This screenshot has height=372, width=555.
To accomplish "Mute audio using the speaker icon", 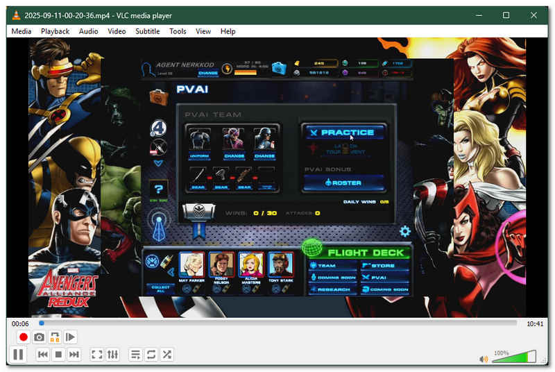I will click(484, 359).
